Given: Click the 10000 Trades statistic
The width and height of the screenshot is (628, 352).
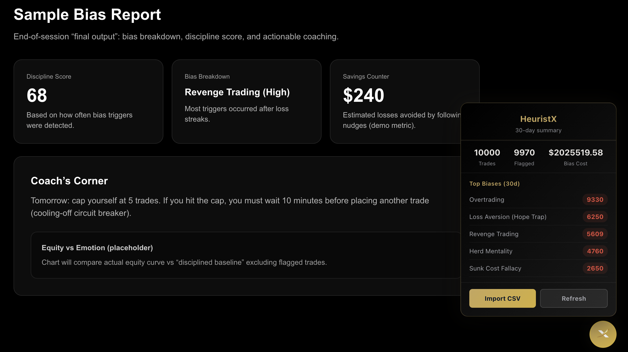Looking at the screenshot, I should pyautogui.click(x=487, y=153).
